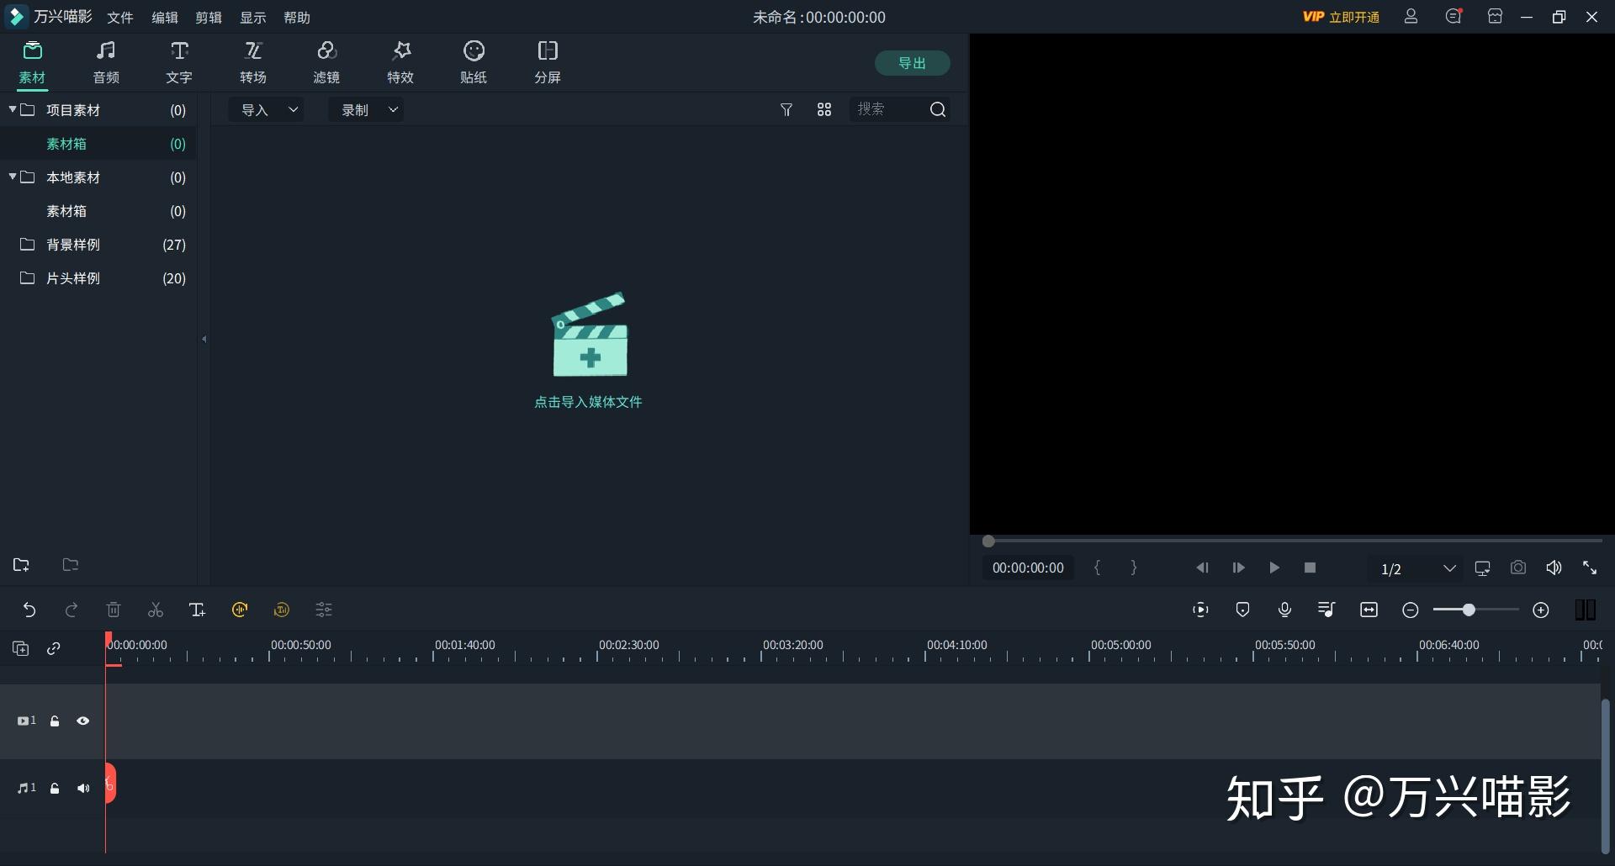This screenshot has width=1615, height=866.
Task: Open the 贴纸 stickers tab
Action: click(474, 63)
